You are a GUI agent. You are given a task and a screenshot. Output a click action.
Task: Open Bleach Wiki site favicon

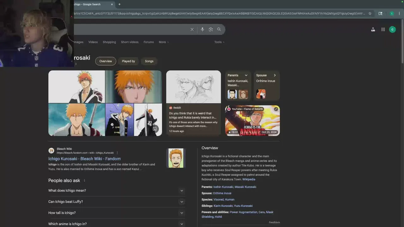[51, 151]
